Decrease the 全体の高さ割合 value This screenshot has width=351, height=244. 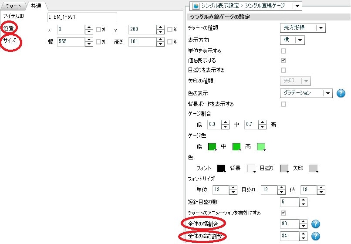pyautogui.click(x=303, y=238)
